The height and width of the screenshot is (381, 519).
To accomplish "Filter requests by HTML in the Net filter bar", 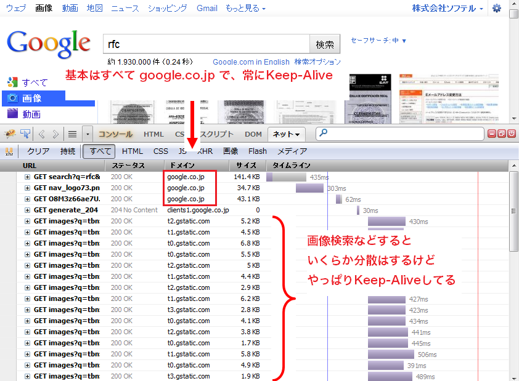I will (x=132, y=151).
